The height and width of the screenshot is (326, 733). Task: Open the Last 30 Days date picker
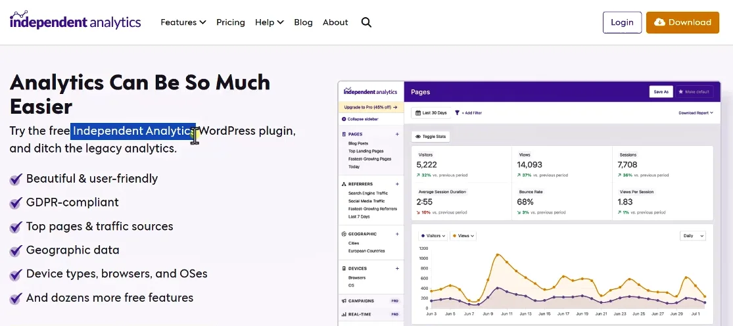[431, 113]
